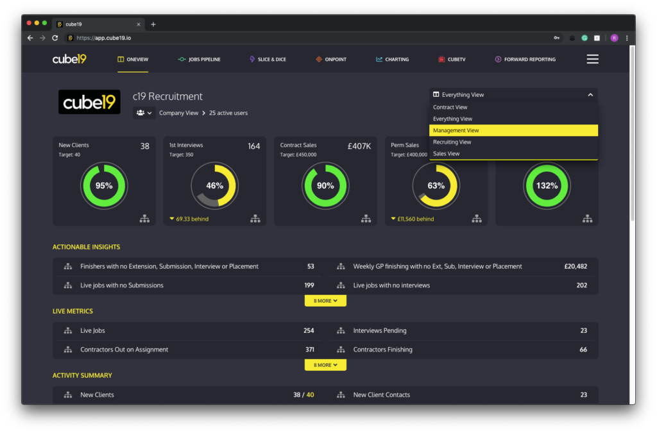Select Everything View option in list

click(513, 119)
